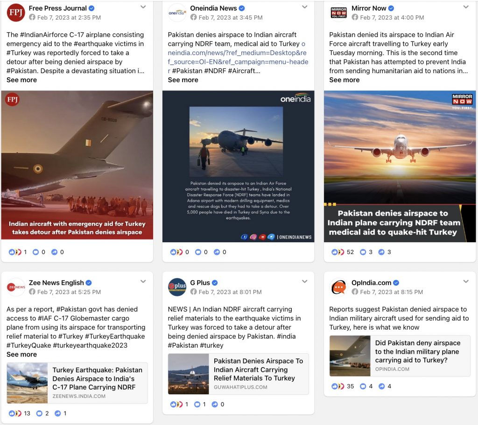
Task: Click comment icon on G Plus post
Action: (197, 404)
